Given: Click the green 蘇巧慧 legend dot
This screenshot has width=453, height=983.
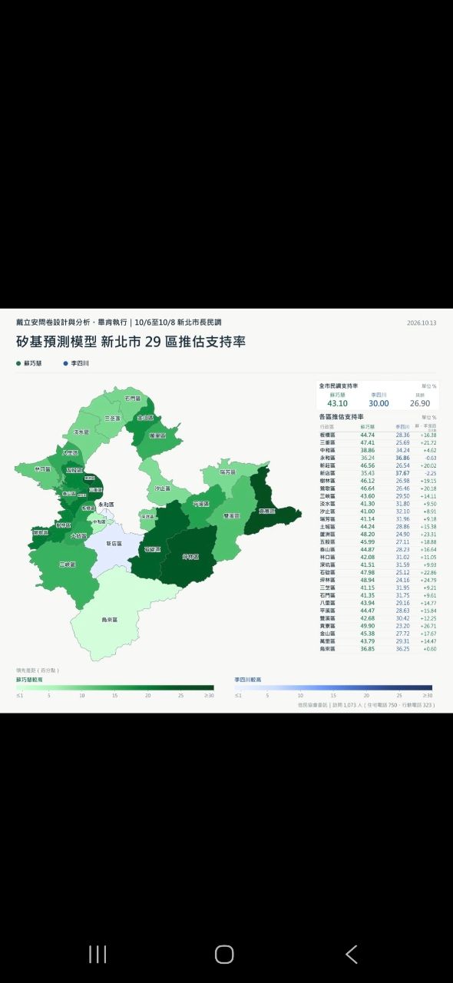Looking at the screenshot, I should (x=18, y=363).
